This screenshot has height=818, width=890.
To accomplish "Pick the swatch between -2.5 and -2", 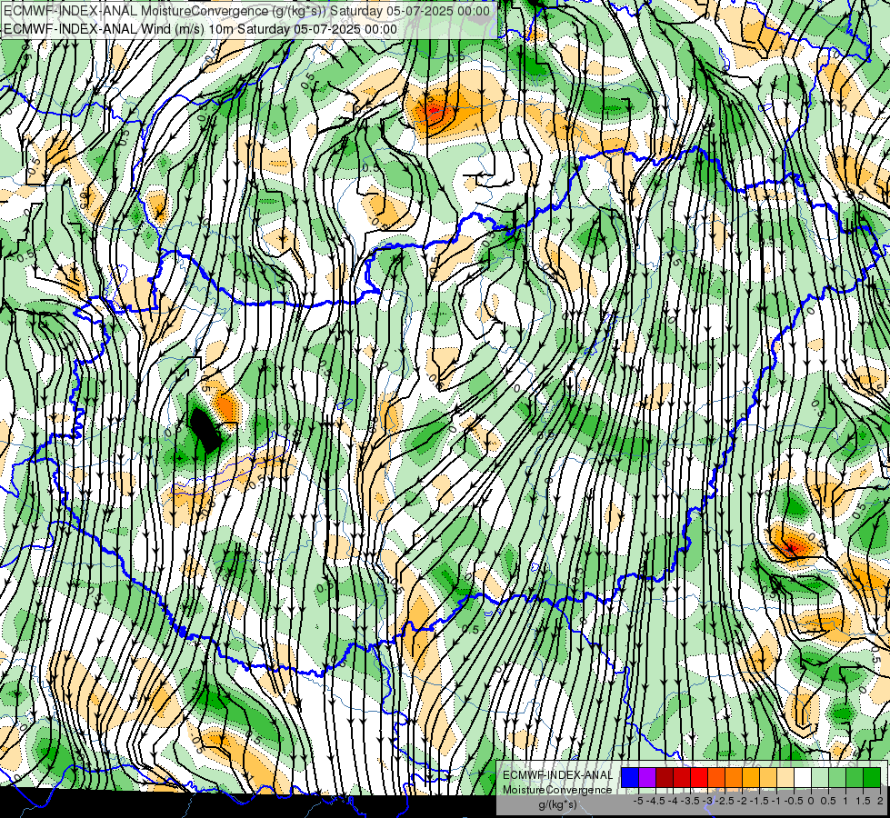I will tap(734, 777).
